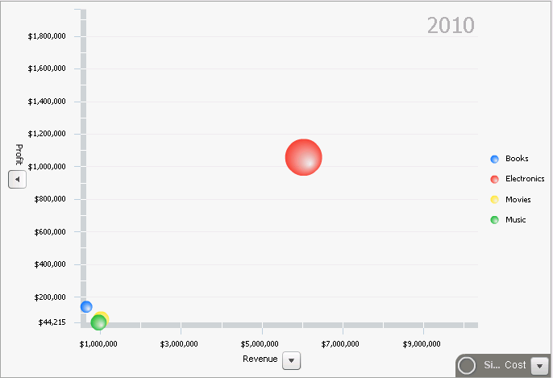Click the $600,000 axis value
This screenshot has width=553, height=378.
click(50, 231)
